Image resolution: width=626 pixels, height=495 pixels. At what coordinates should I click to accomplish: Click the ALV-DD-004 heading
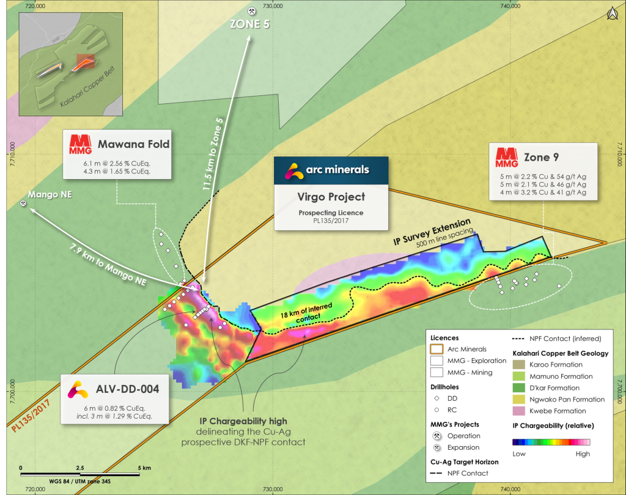pyautogui.click(x=127, y=389)
